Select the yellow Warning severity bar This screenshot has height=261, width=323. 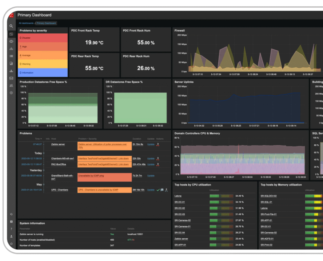pyautogui.click(x=43, y=64)
